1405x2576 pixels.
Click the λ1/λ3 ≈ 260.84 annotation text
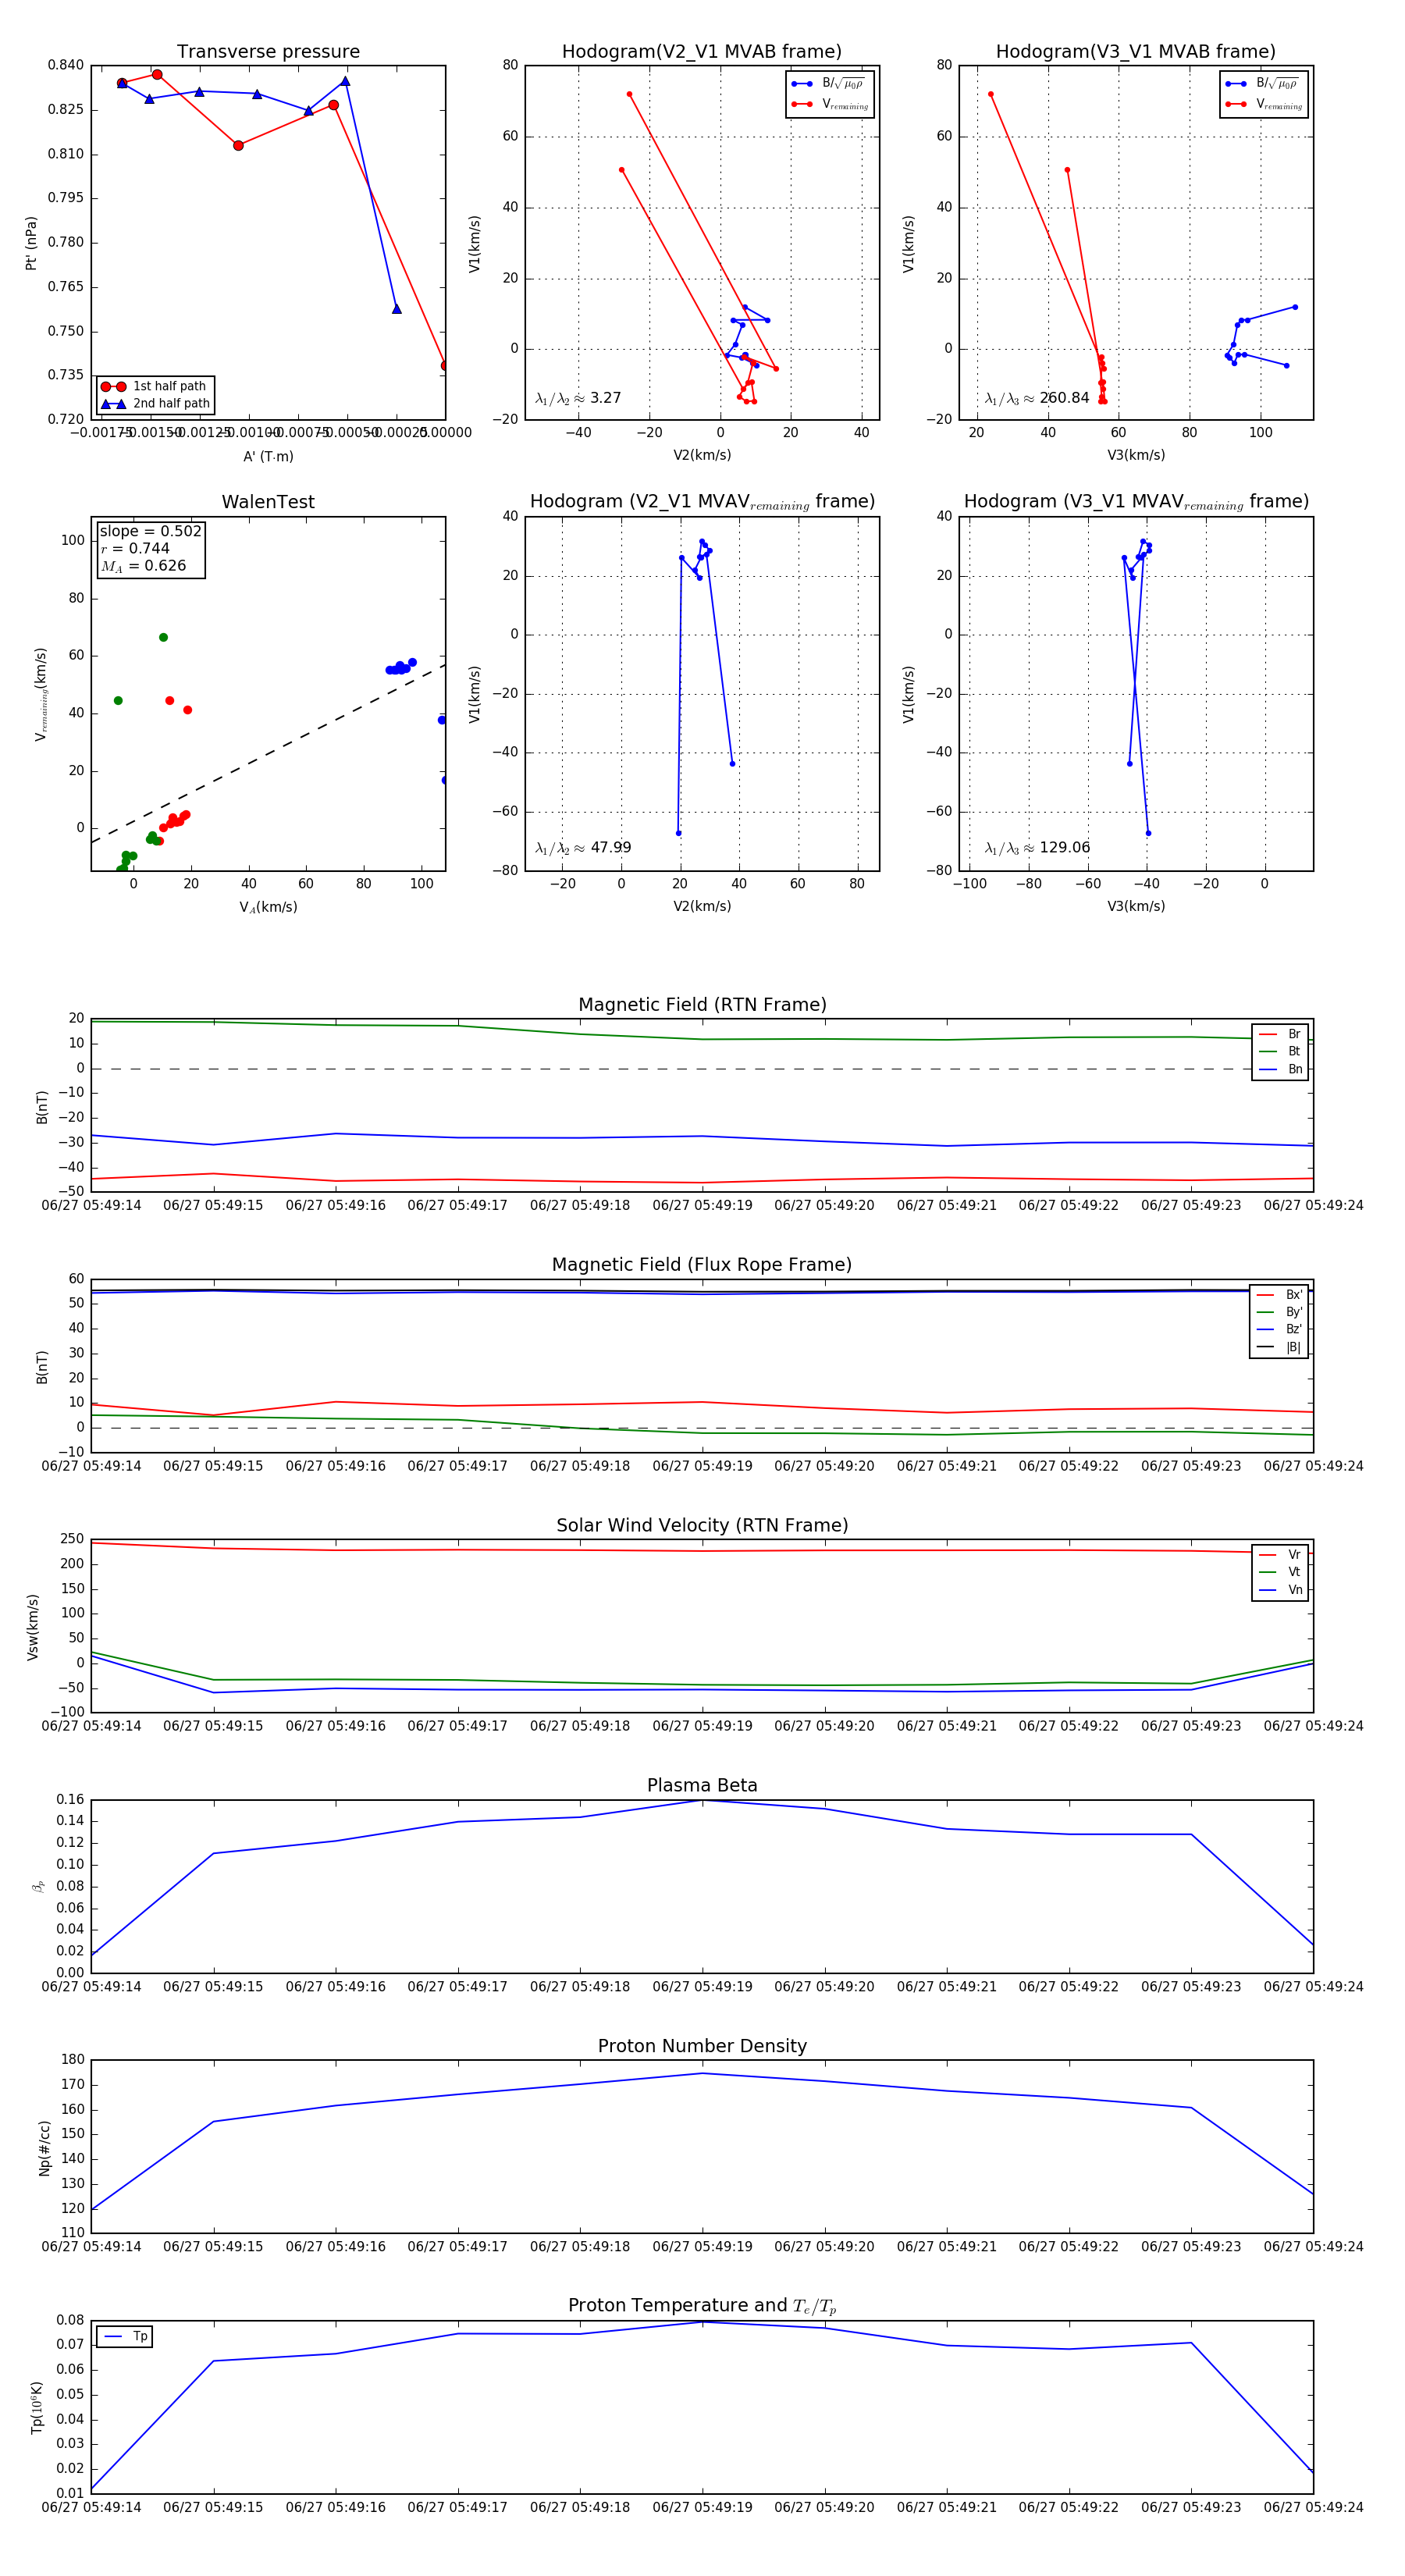1037,398
